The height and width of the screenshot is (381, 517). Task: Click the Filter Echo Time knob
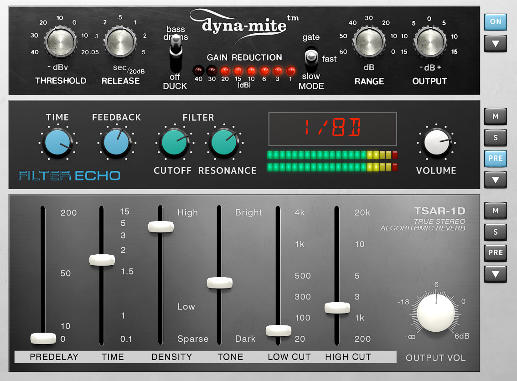[x=57, y=143]
